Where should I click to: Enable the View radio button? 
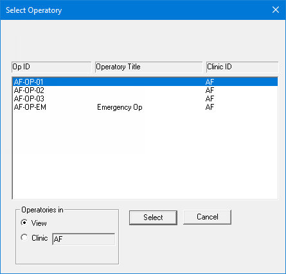click(x=24, y=223)
